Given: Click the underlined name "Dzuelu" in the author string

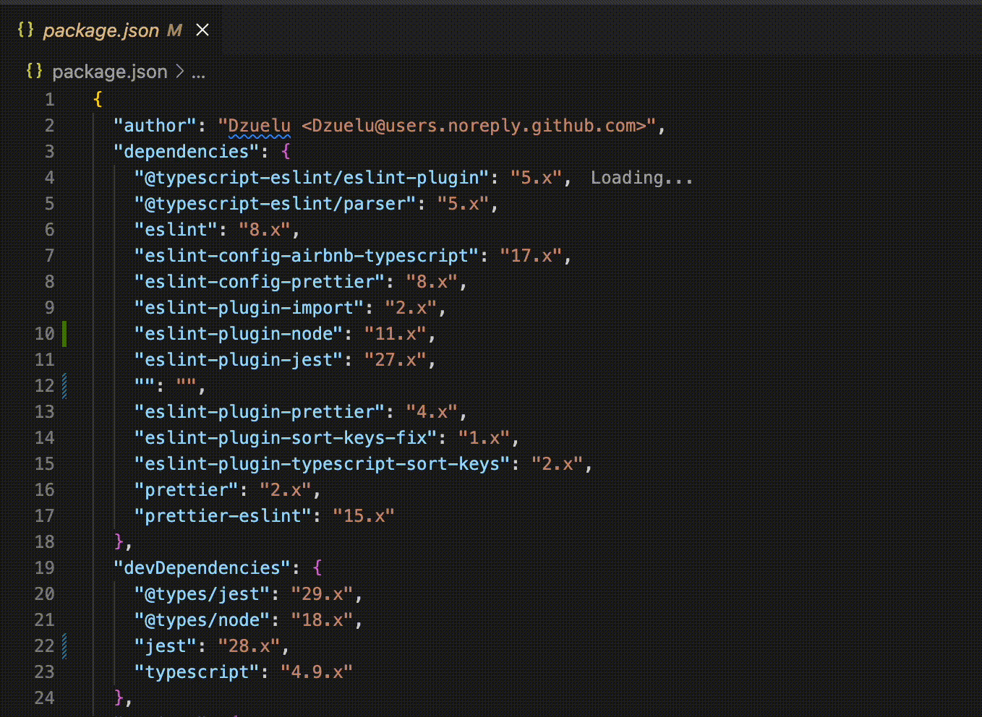Looking at the screenshot, I should 260,126.
